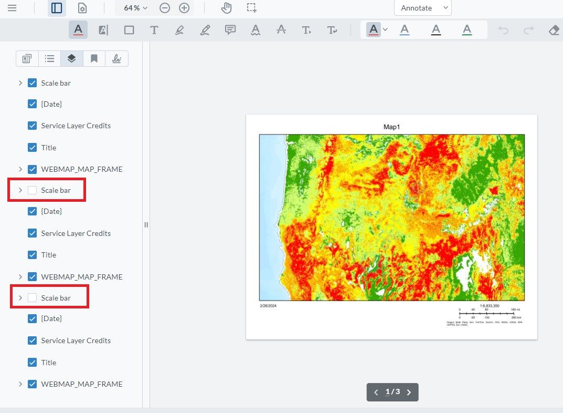Screen dimensions: 563x413
Task: Click the zoom out minus button
Action: [165, 8]
